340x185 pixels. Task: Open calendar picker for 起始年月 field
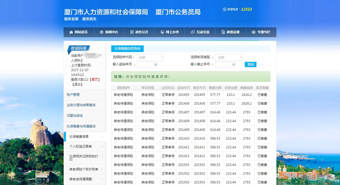tap(155, 64)
